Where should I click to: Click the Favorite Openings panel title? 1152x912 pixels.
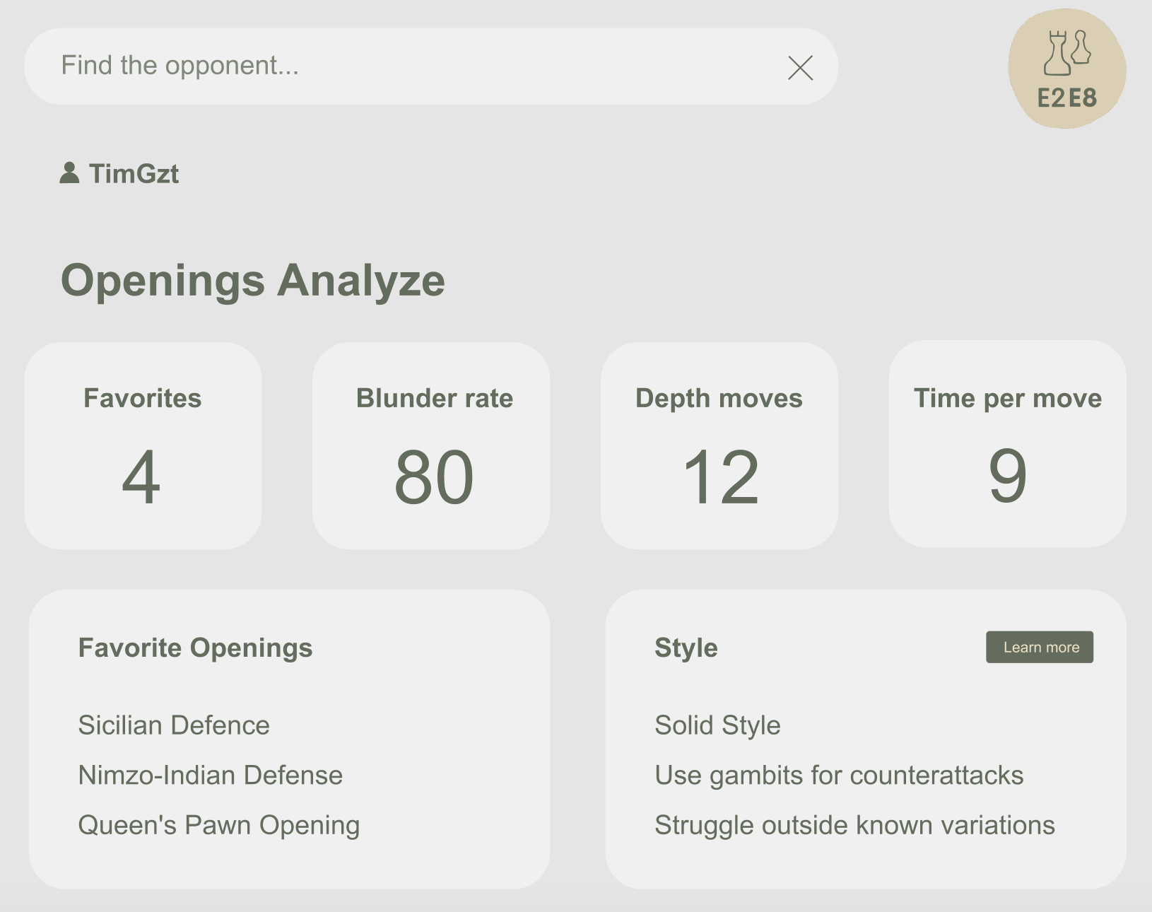click(195, 648)
